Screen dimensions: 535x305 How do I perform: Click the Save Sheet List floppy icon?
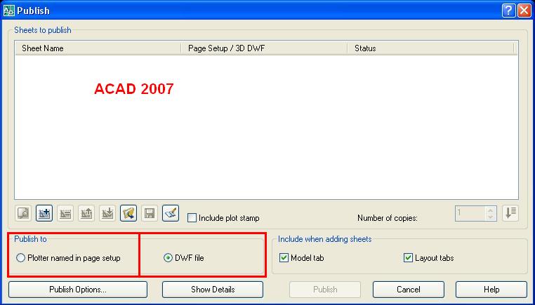tap(150, 213)
